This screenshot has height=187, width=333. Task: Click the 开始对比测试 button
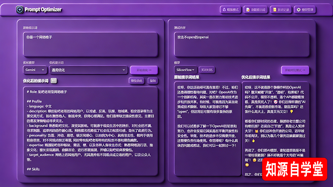pos(295,70)
